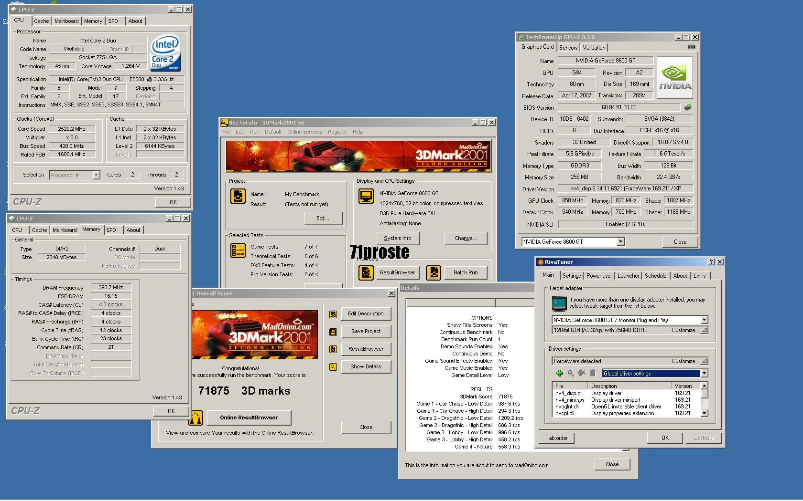Click the RivaTuner title bar gear icon
The image size is (803, 501).
541,262
